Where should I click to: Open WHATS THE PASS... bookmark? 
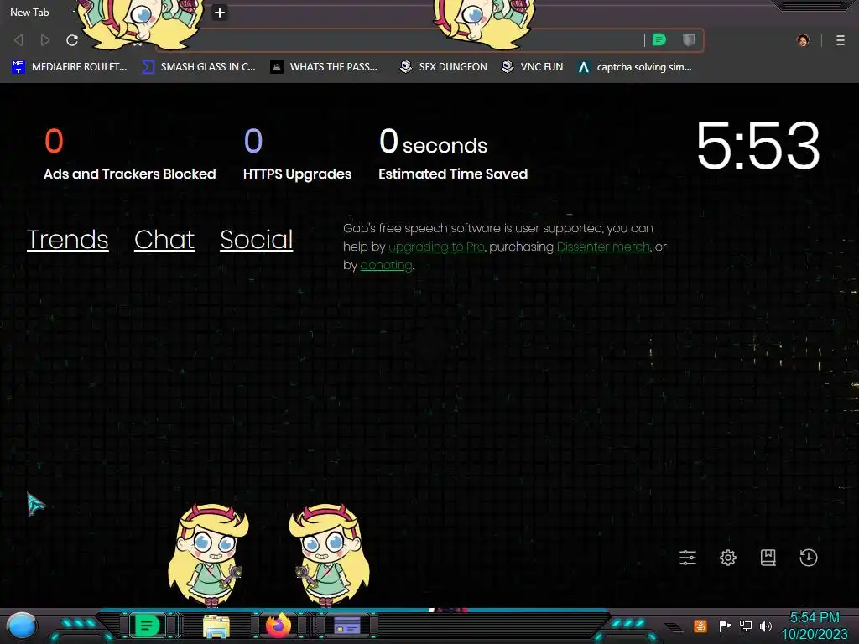(324, 67)
